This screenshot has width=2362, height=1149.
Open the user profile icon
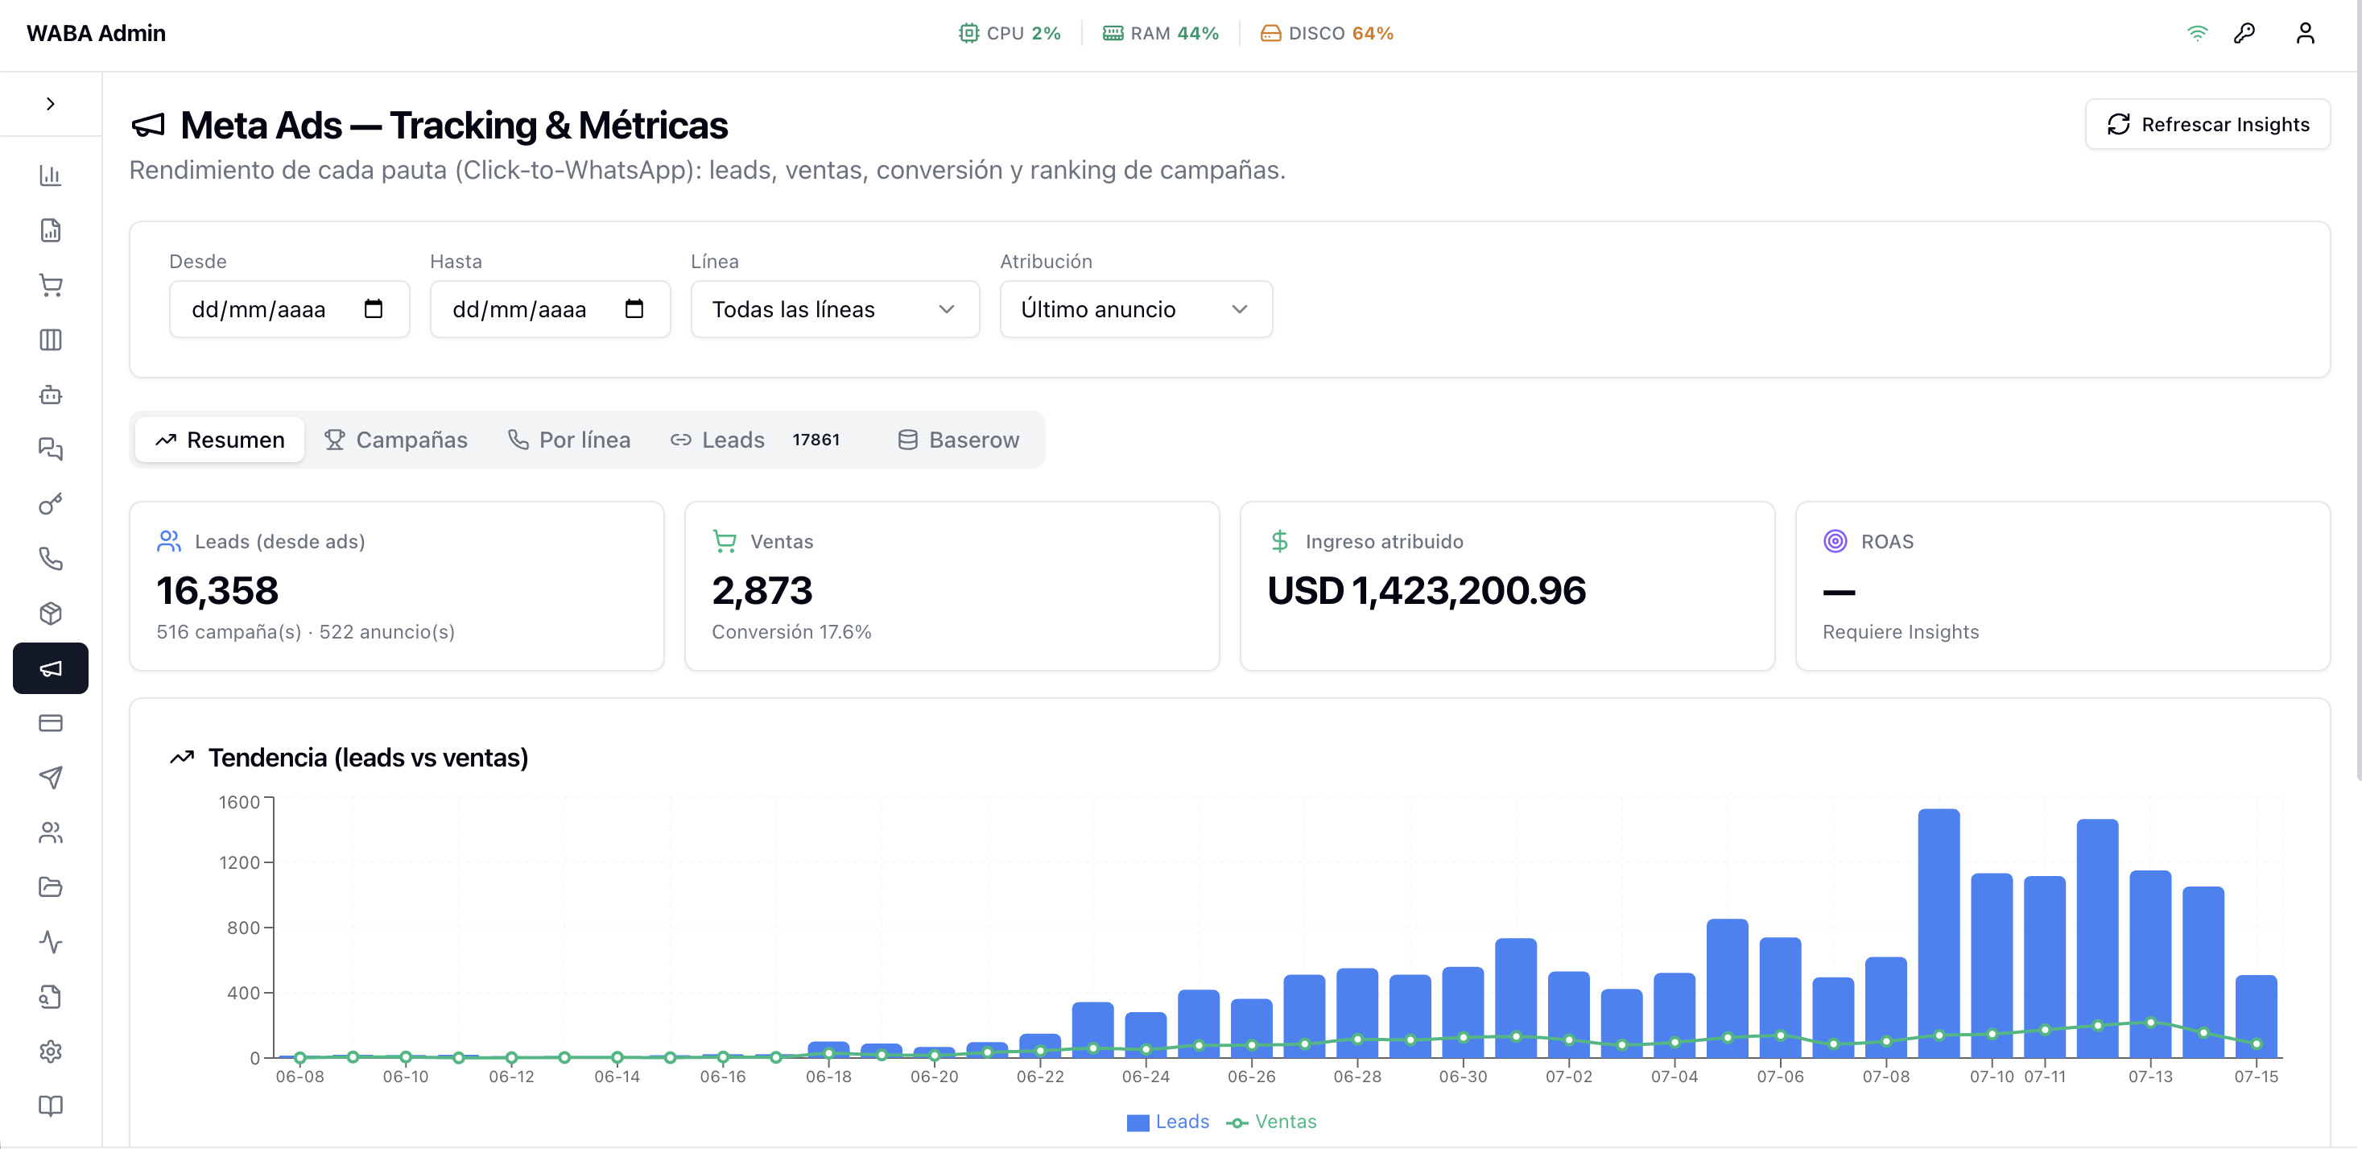[2305, 33]
